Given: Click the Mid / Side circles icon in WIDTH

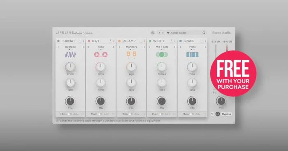Looking at the screenshot, I should [162, 55].
